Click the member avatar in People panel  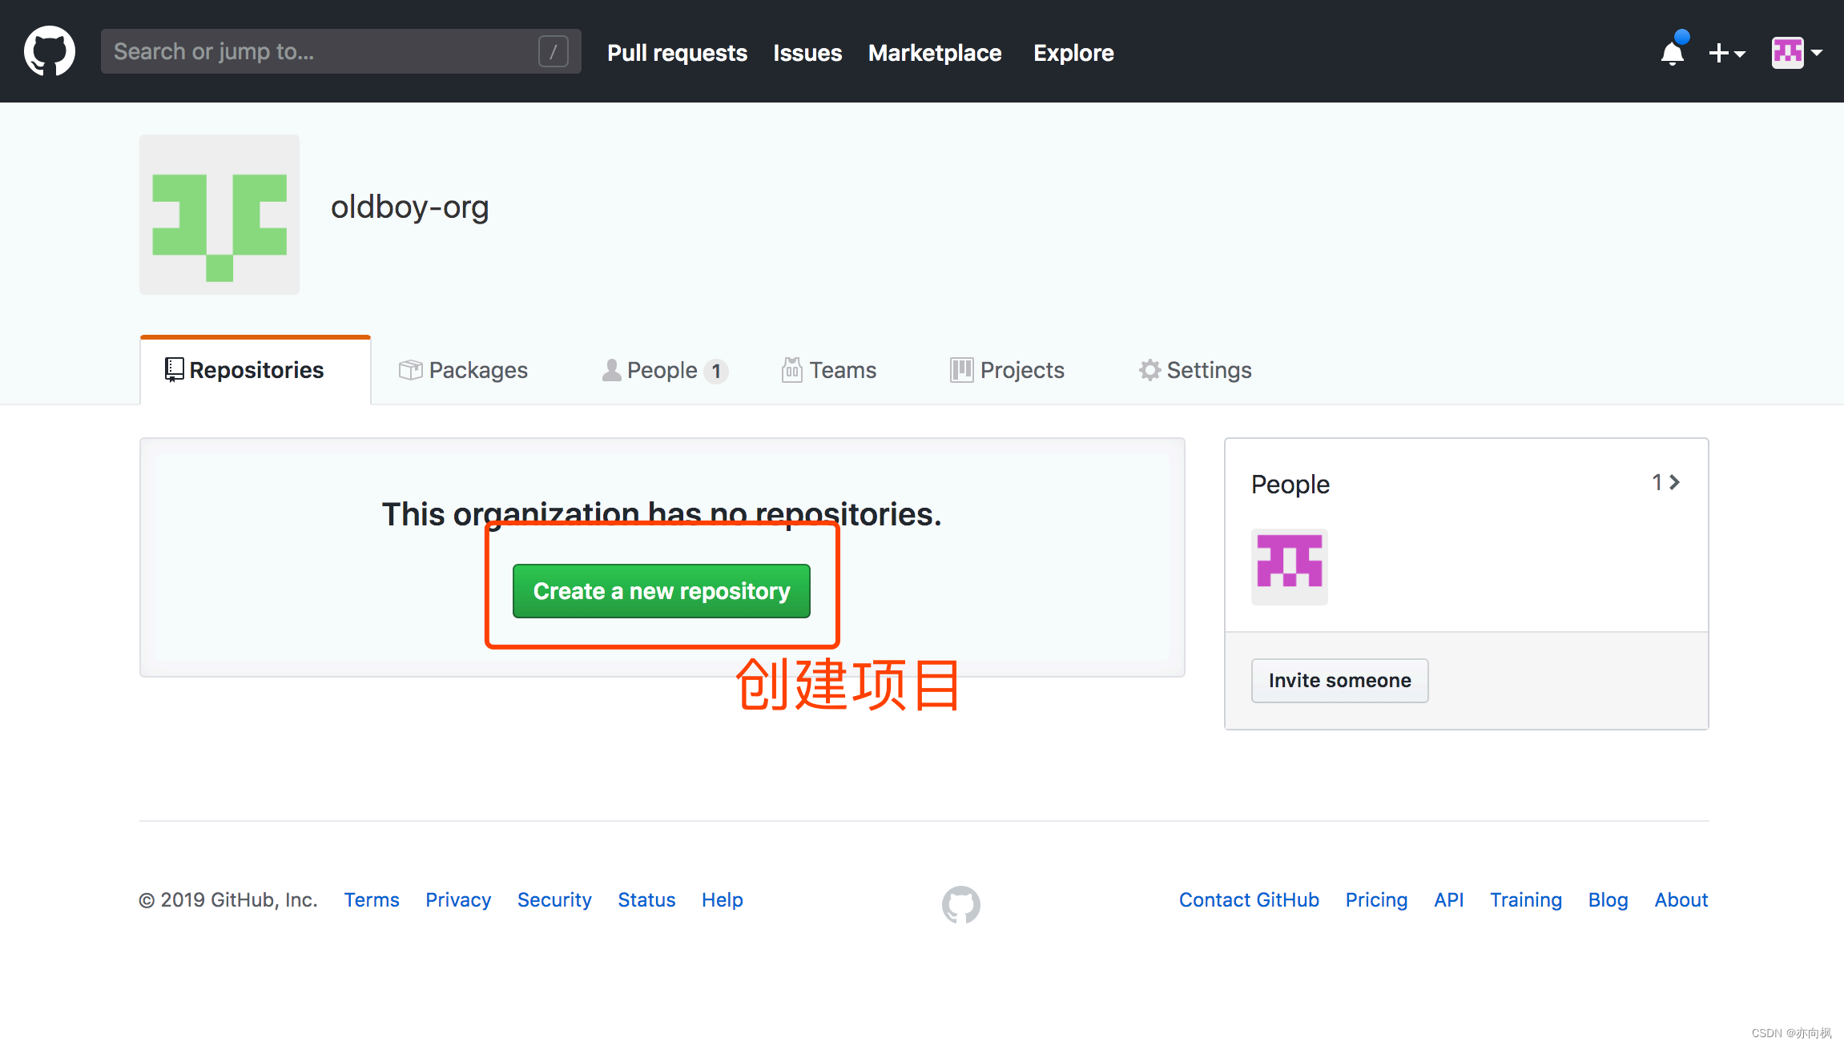[1290, 567]
